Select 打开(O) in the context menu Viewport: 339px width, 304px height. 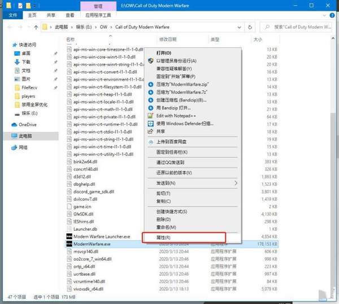pos(164,53)
